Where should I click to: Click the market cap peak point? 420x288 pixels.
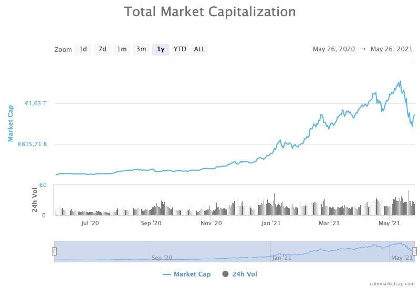point(400,81)
